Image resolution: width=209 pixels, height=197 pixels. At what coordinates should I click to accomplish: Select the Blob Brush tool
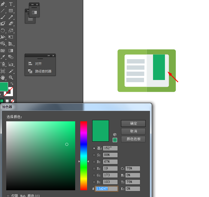(x=3, y=24)
